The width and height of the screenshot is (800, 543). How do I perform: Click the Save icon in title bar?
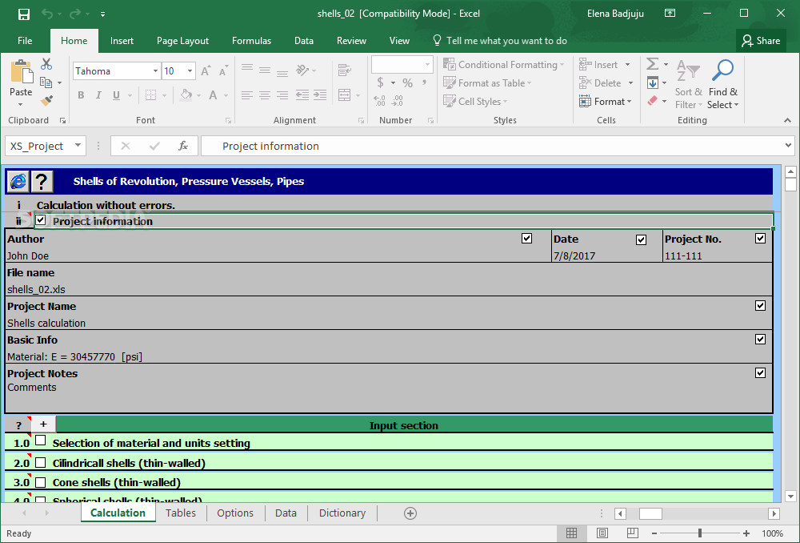pos(23,14)
